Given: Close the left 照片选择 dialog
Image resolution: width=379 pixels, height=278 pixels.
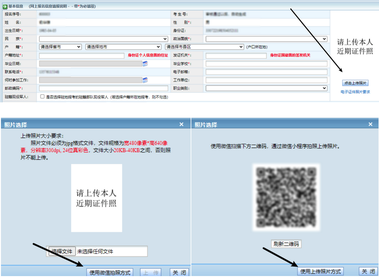Looking at the screenshot, I should (x=181, y=124).
